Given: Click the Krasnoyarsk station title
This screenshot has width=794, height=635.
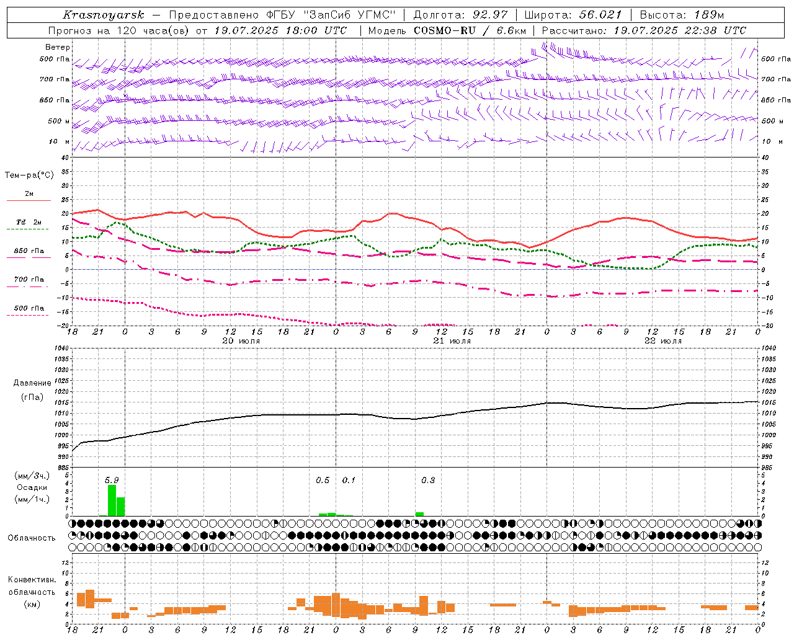Looking at the screenshot, I should (104, 15).
